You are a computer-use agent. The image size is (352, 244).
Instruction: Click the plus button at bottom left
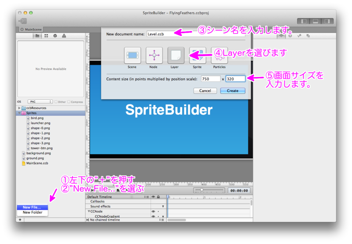[20, 220]
